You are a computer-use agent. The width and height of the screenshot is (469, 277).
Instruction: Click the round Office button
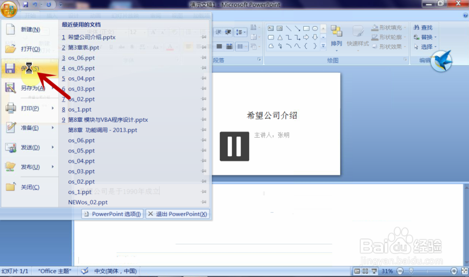pyautogui.click(x=8, y=9)
